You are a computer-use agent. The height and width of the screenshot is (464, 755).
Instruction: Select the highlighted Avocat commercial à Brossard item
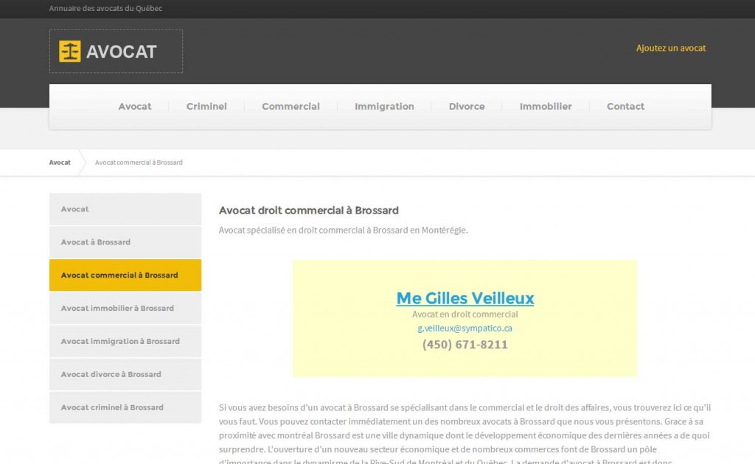click(x=120, y=275)
